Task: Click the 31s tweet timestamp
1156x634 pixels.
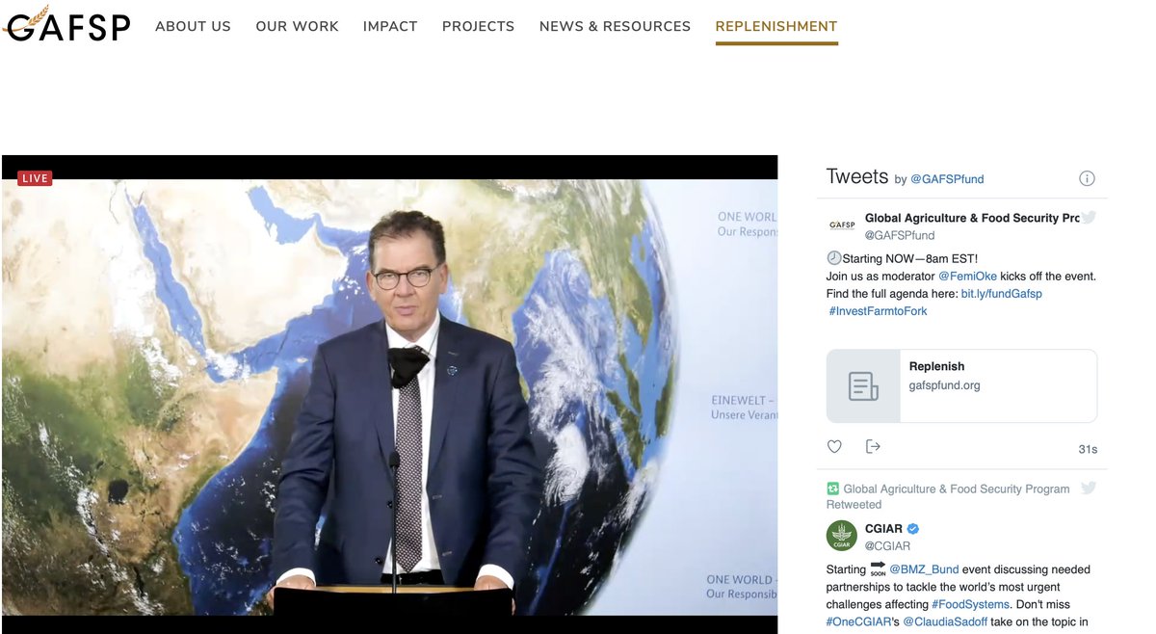Action: [x=1088, y=450]
